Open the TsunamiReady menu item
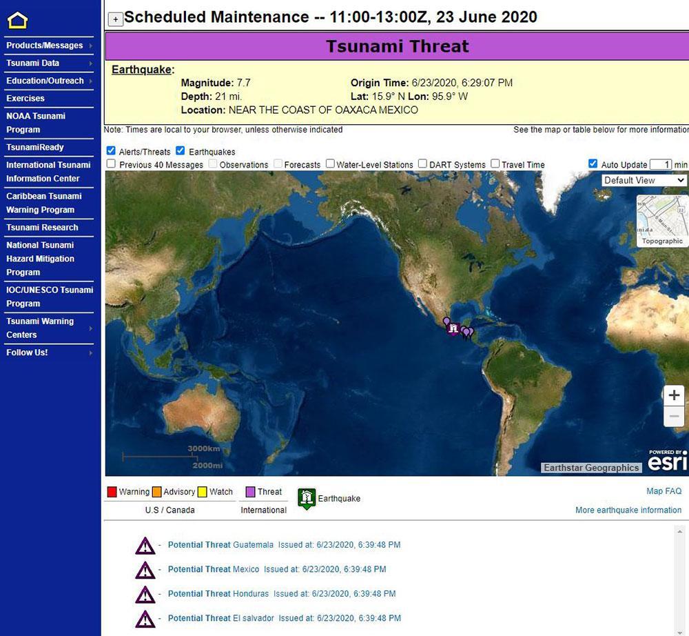The height and width of the screenshot is (636, 689). pos(35,147)
